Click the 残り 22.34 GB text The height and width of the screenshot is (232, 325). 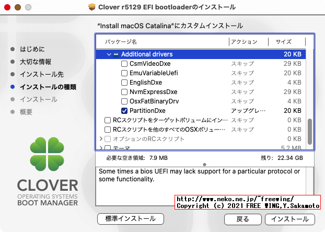(282, 158)
